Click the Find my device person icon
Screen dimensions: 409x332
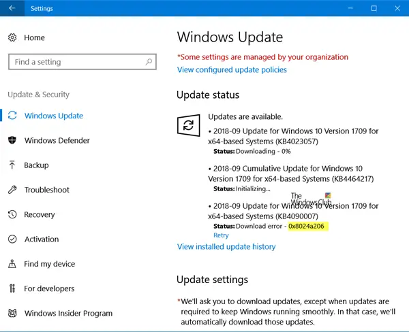click(x=12, y=264)
